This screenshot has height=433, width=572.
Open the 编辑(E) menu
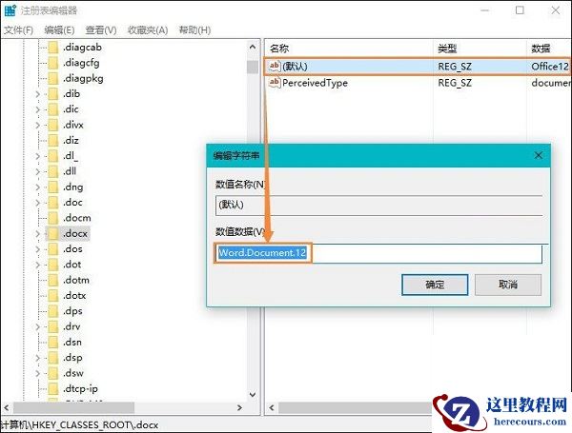coord(59,30)
